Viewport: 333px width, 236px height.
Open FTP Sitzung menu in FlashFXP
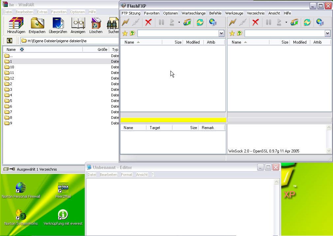(x=131, y=13)
